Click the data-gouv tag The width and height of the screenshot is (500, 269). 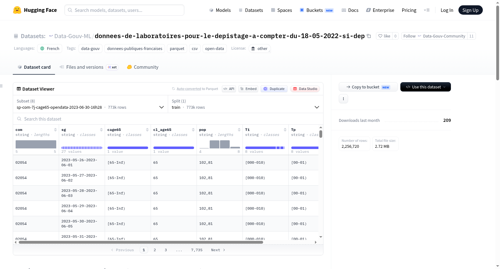tap(90, 48)
